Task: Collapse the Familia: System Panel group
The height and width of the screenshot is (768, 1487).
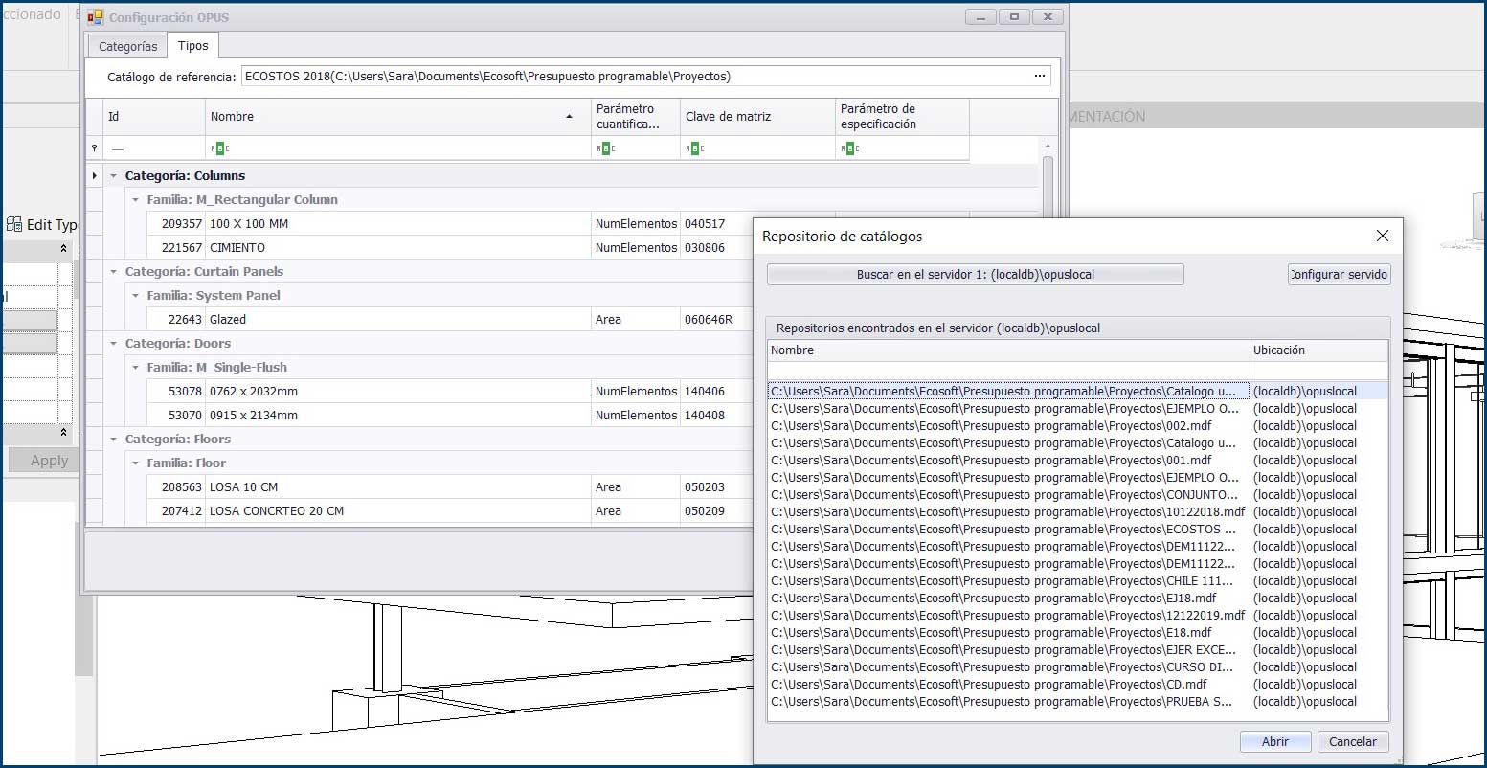Action: click(x=136, y=296)
